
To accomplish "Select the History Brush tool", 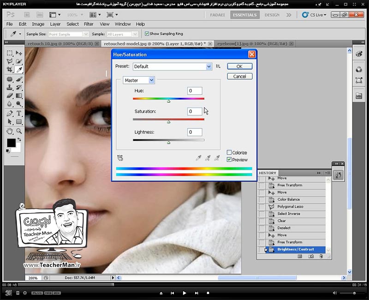I will [x=19, y=87].
